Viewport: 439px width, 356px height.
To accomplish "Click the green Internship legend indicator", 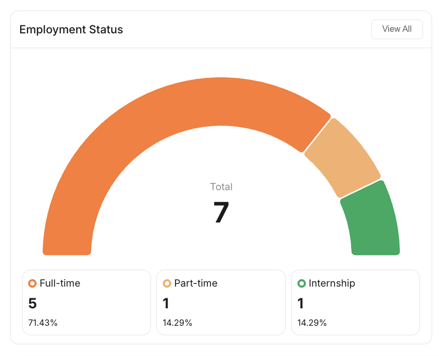I will 302,283.
